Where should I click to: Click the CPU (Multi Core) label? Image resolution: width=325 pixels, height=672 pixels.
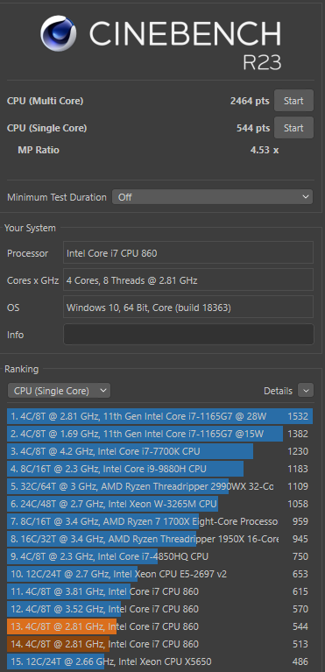(45, 101)
